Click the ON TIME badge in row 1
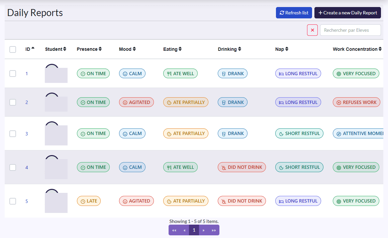The height and width of the screenshot is (238, 388). 93,74
